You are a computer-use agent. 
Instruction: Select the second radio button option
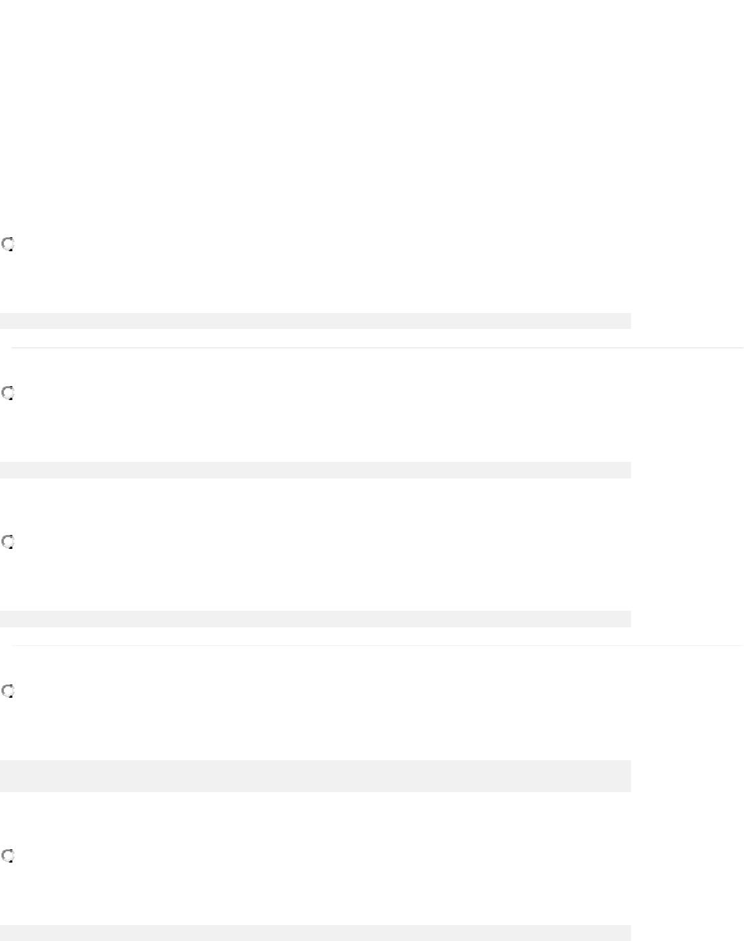point(8,393)
